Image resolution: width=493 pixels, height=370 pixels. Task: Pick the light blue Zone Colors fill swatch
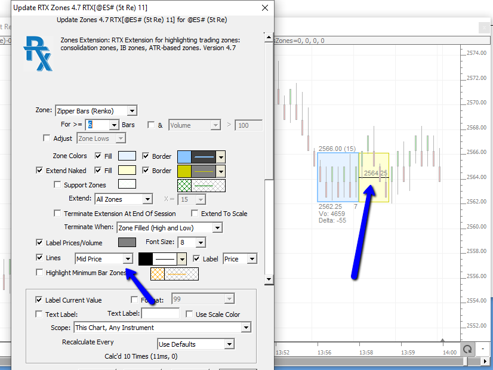pyautogui.click(x=127, y=156)
